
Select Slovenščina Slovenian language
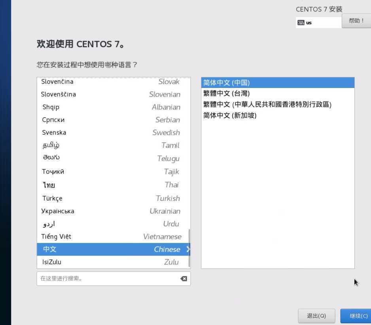click(x=114, y=94)
